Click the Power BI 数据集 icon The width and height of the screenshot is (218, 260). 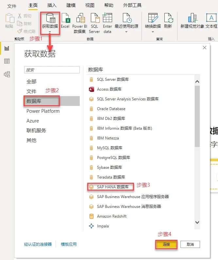click(x=81, y=18)
